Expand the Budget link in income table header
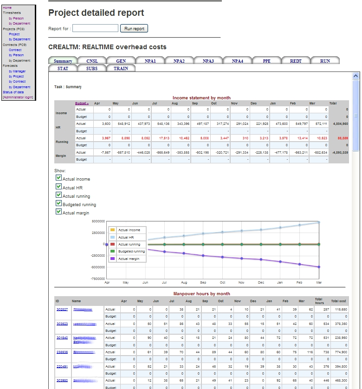 click(x=82, y=104)
